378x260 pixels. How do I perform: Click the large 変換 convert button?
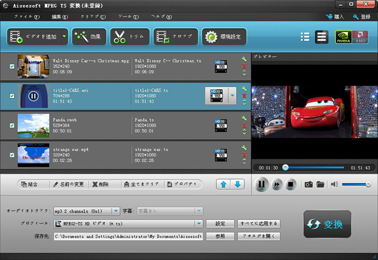tap(327, 225)
